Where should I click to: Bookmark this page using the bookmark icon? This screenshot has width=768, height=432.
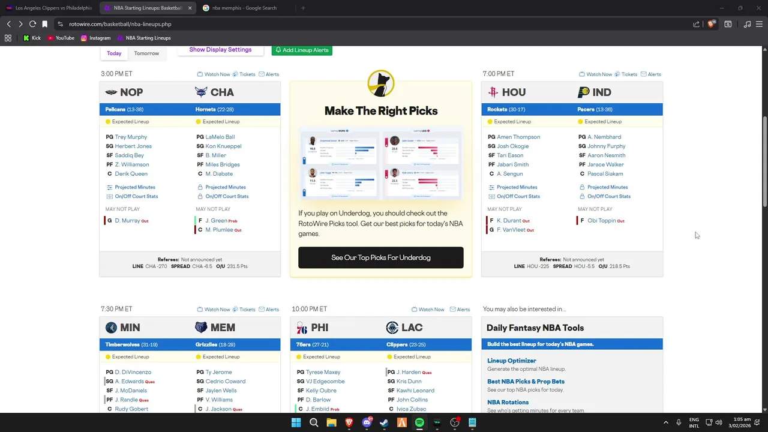(x=44, y=24)
